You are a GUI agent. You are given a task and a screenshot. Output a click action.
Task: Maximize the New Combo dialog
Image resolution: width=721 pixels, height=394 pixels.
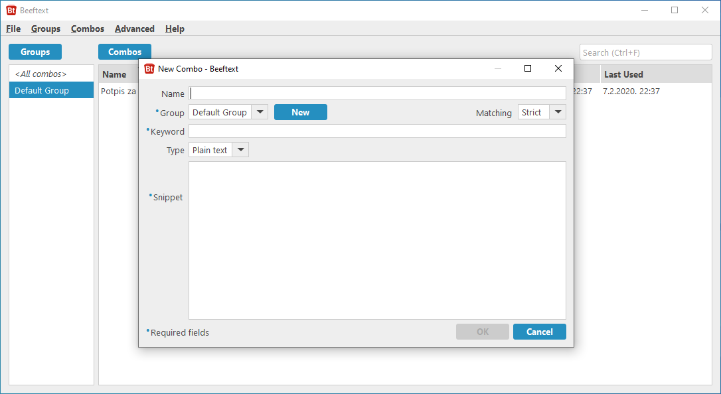pos(528,68)
